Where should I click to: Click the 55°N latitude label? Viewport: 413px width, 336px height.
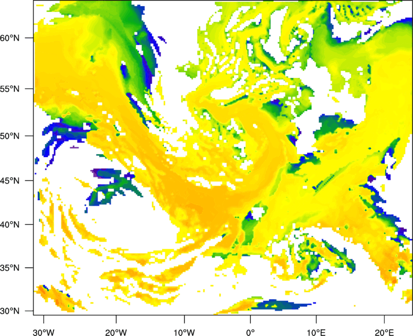[x=10, y=89]
